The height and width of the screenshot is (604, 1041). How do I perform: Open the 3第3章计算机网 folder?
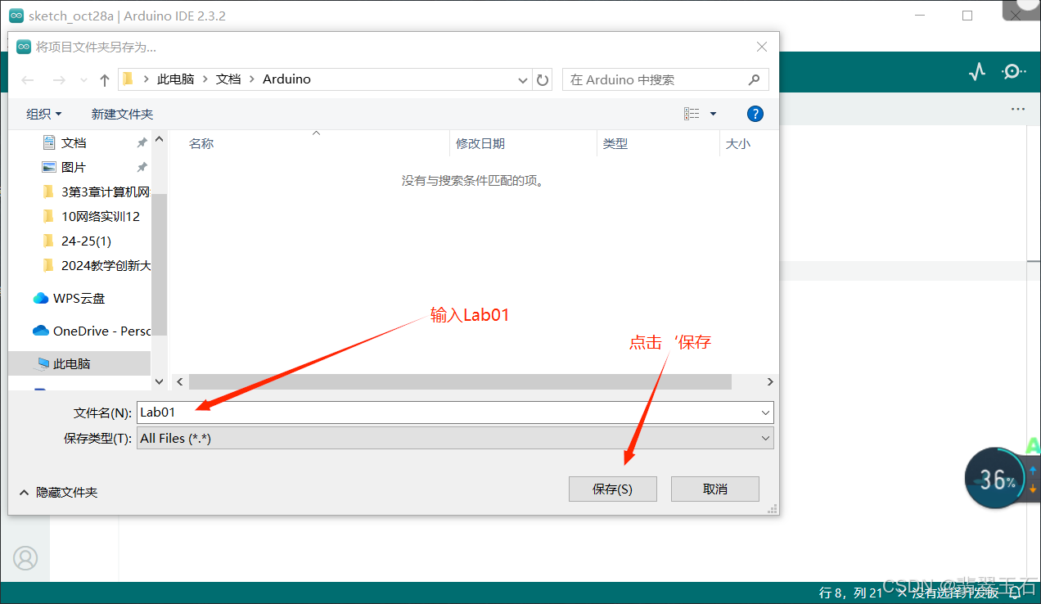tap(97, 192)
